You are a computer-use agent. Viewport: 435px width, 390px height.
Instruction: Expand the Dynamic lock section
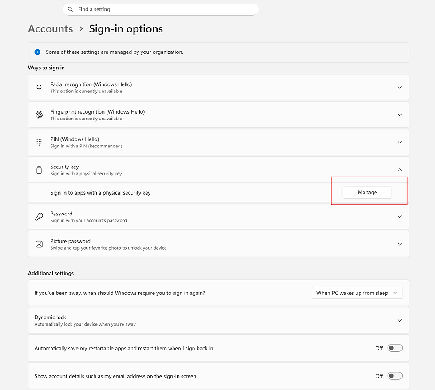[399, 320]
